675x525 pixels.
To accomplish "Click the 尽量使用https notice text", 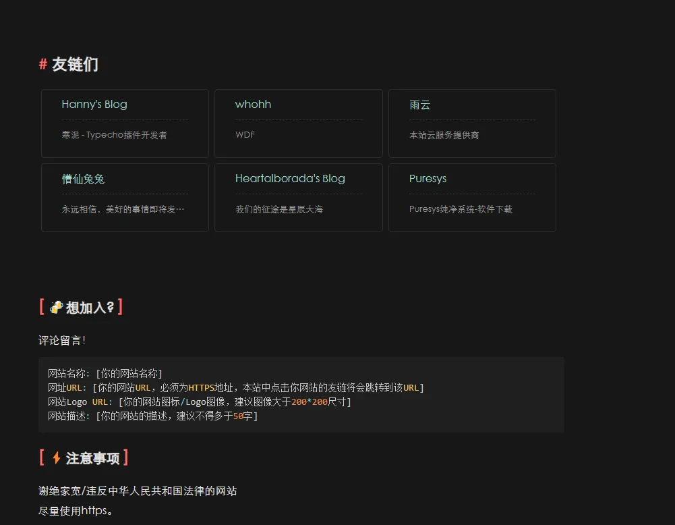I will tap(78, 511).
